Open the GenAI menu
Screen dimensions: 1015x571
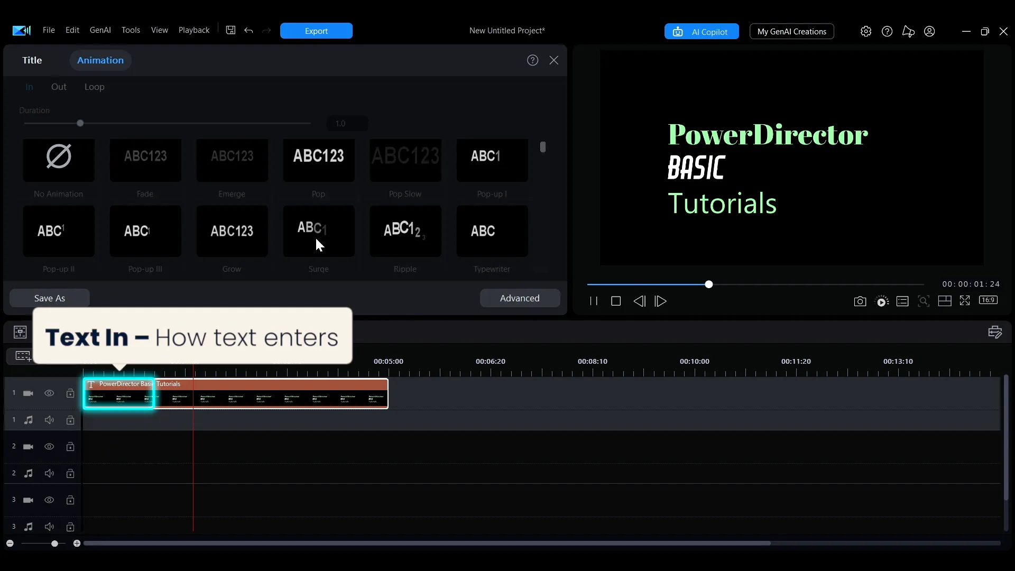[x=100, y=30]
